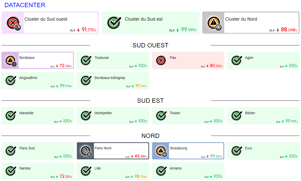
Task: Open the Angoulême site tile
Action: pos(37,81)
